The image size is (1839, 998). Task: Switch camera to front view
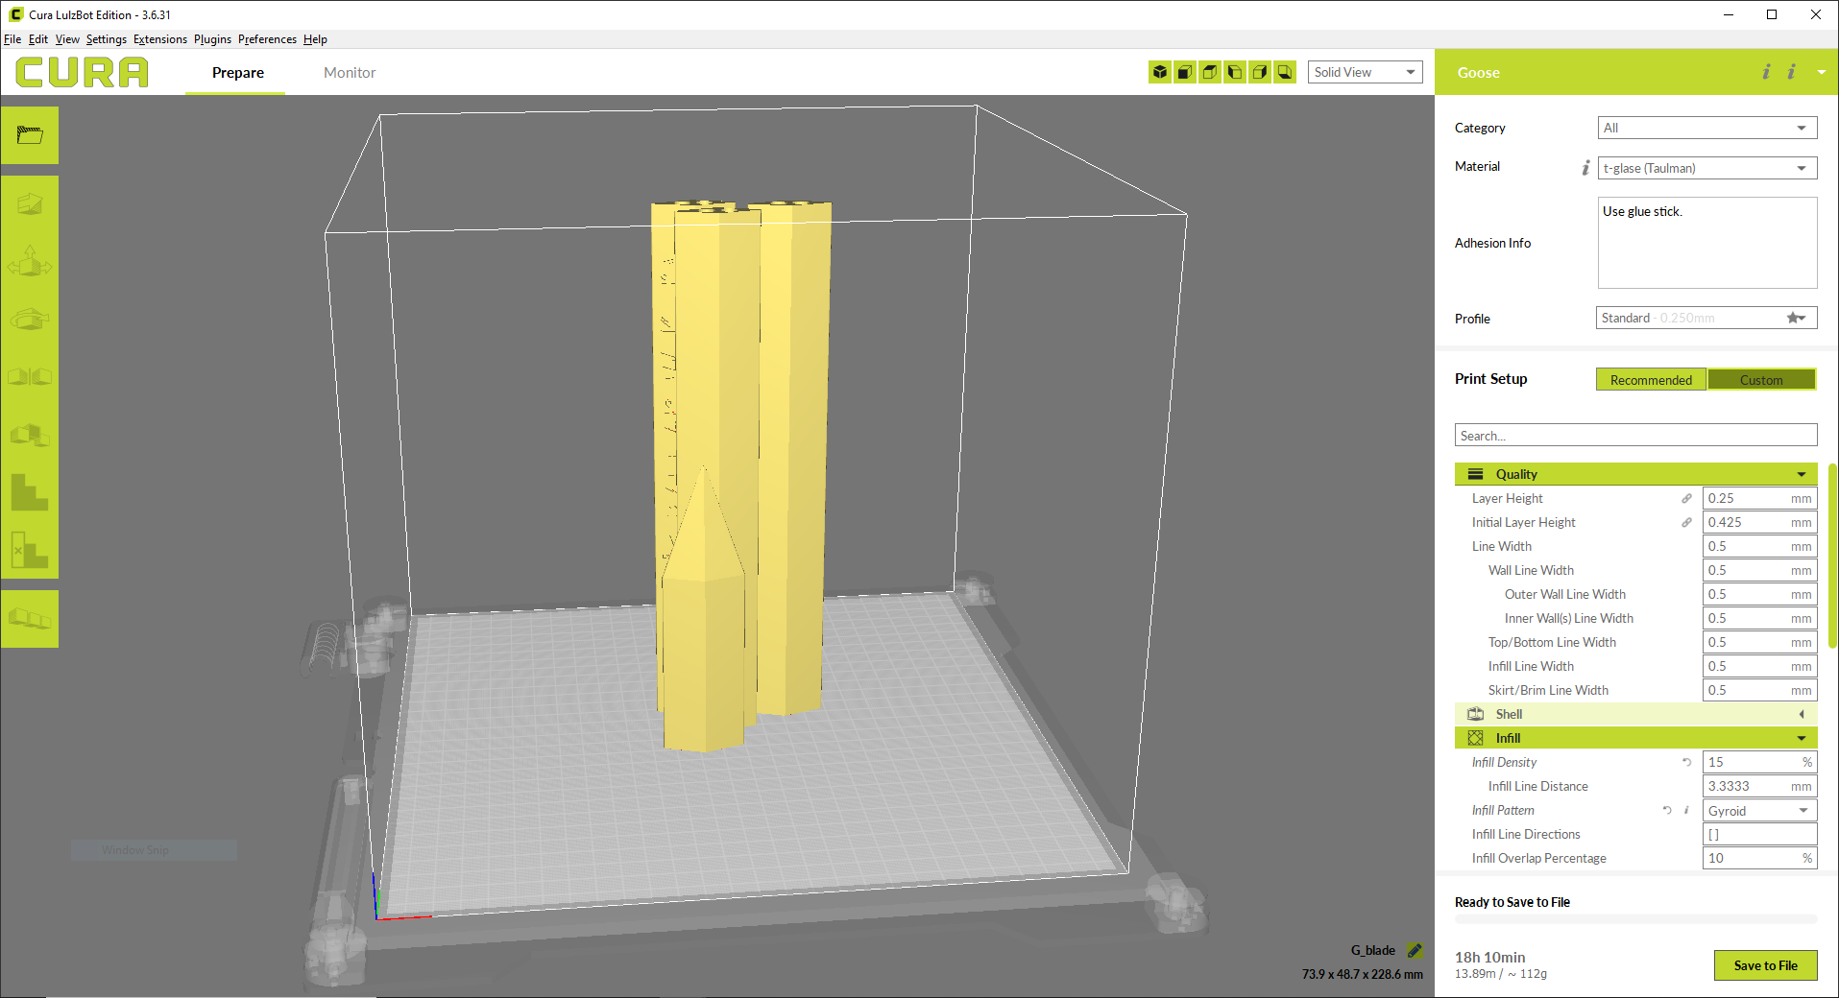pyautogui.click(x=1185, y=72)
